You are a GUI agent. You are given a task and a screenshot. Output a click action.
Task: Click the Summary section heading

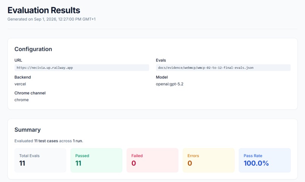tap(28, 130)
